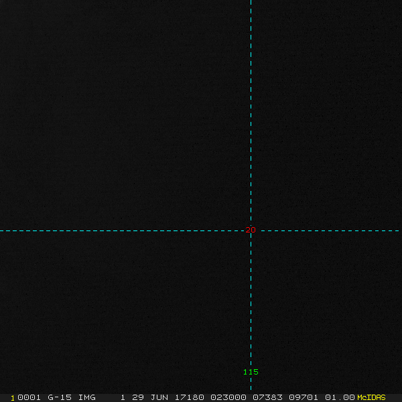Click the 'G-15' satellite label
402x402 pixels.
(60, 397)
